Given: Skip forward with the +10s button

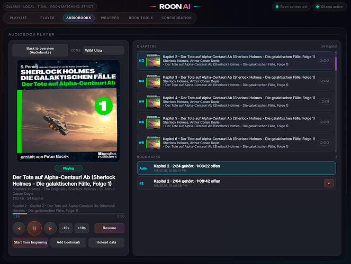Looking at the screenshot, I should coord(82,228).
